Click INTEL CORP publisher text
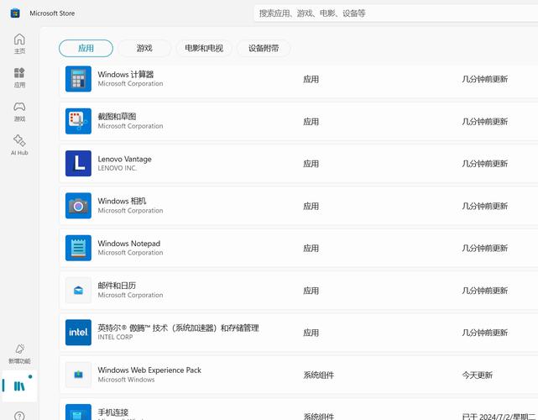Screen dimensions: 538x420 coord(115,337)
